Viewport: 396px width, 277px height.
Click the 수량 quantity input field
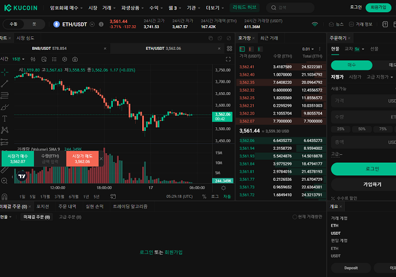[x=364, y=117]
